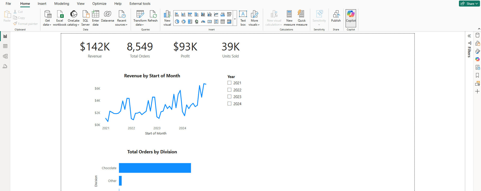Open Table view in left sidebar
Image resolution: width=481 pixels, height=191 pixels.
coord(5,46)
